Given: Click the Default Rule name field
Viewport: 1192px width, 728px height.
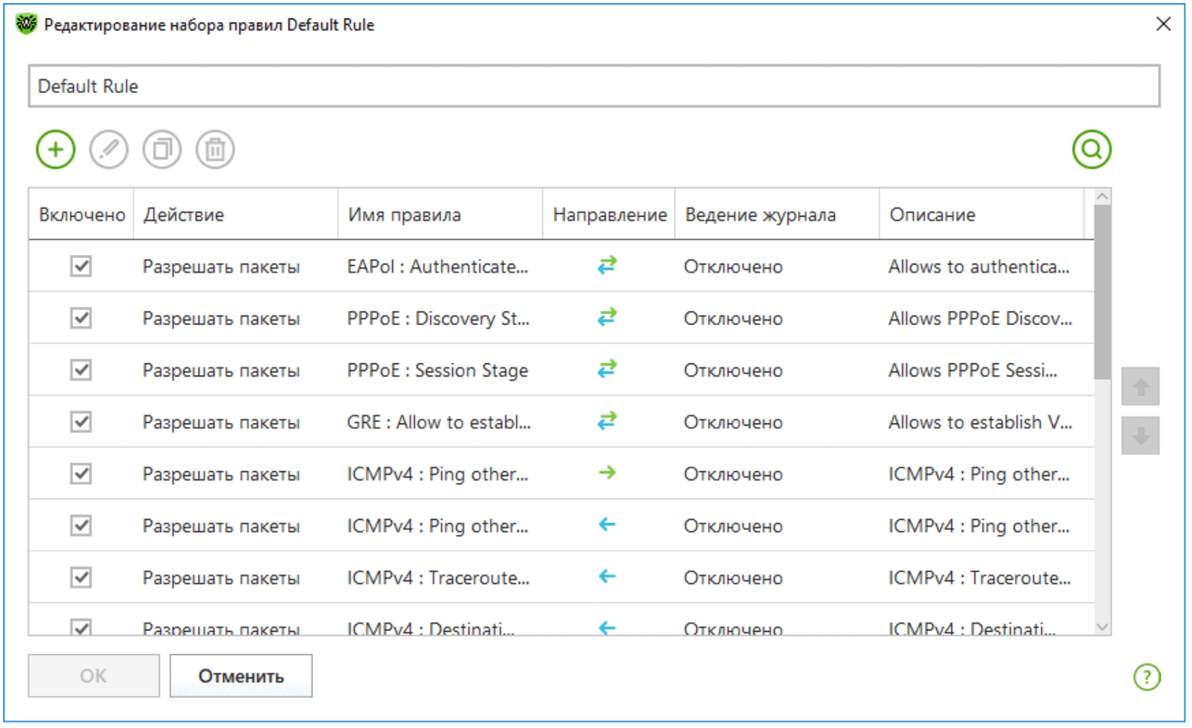Looking at the screenshot, I should point(594,86).
